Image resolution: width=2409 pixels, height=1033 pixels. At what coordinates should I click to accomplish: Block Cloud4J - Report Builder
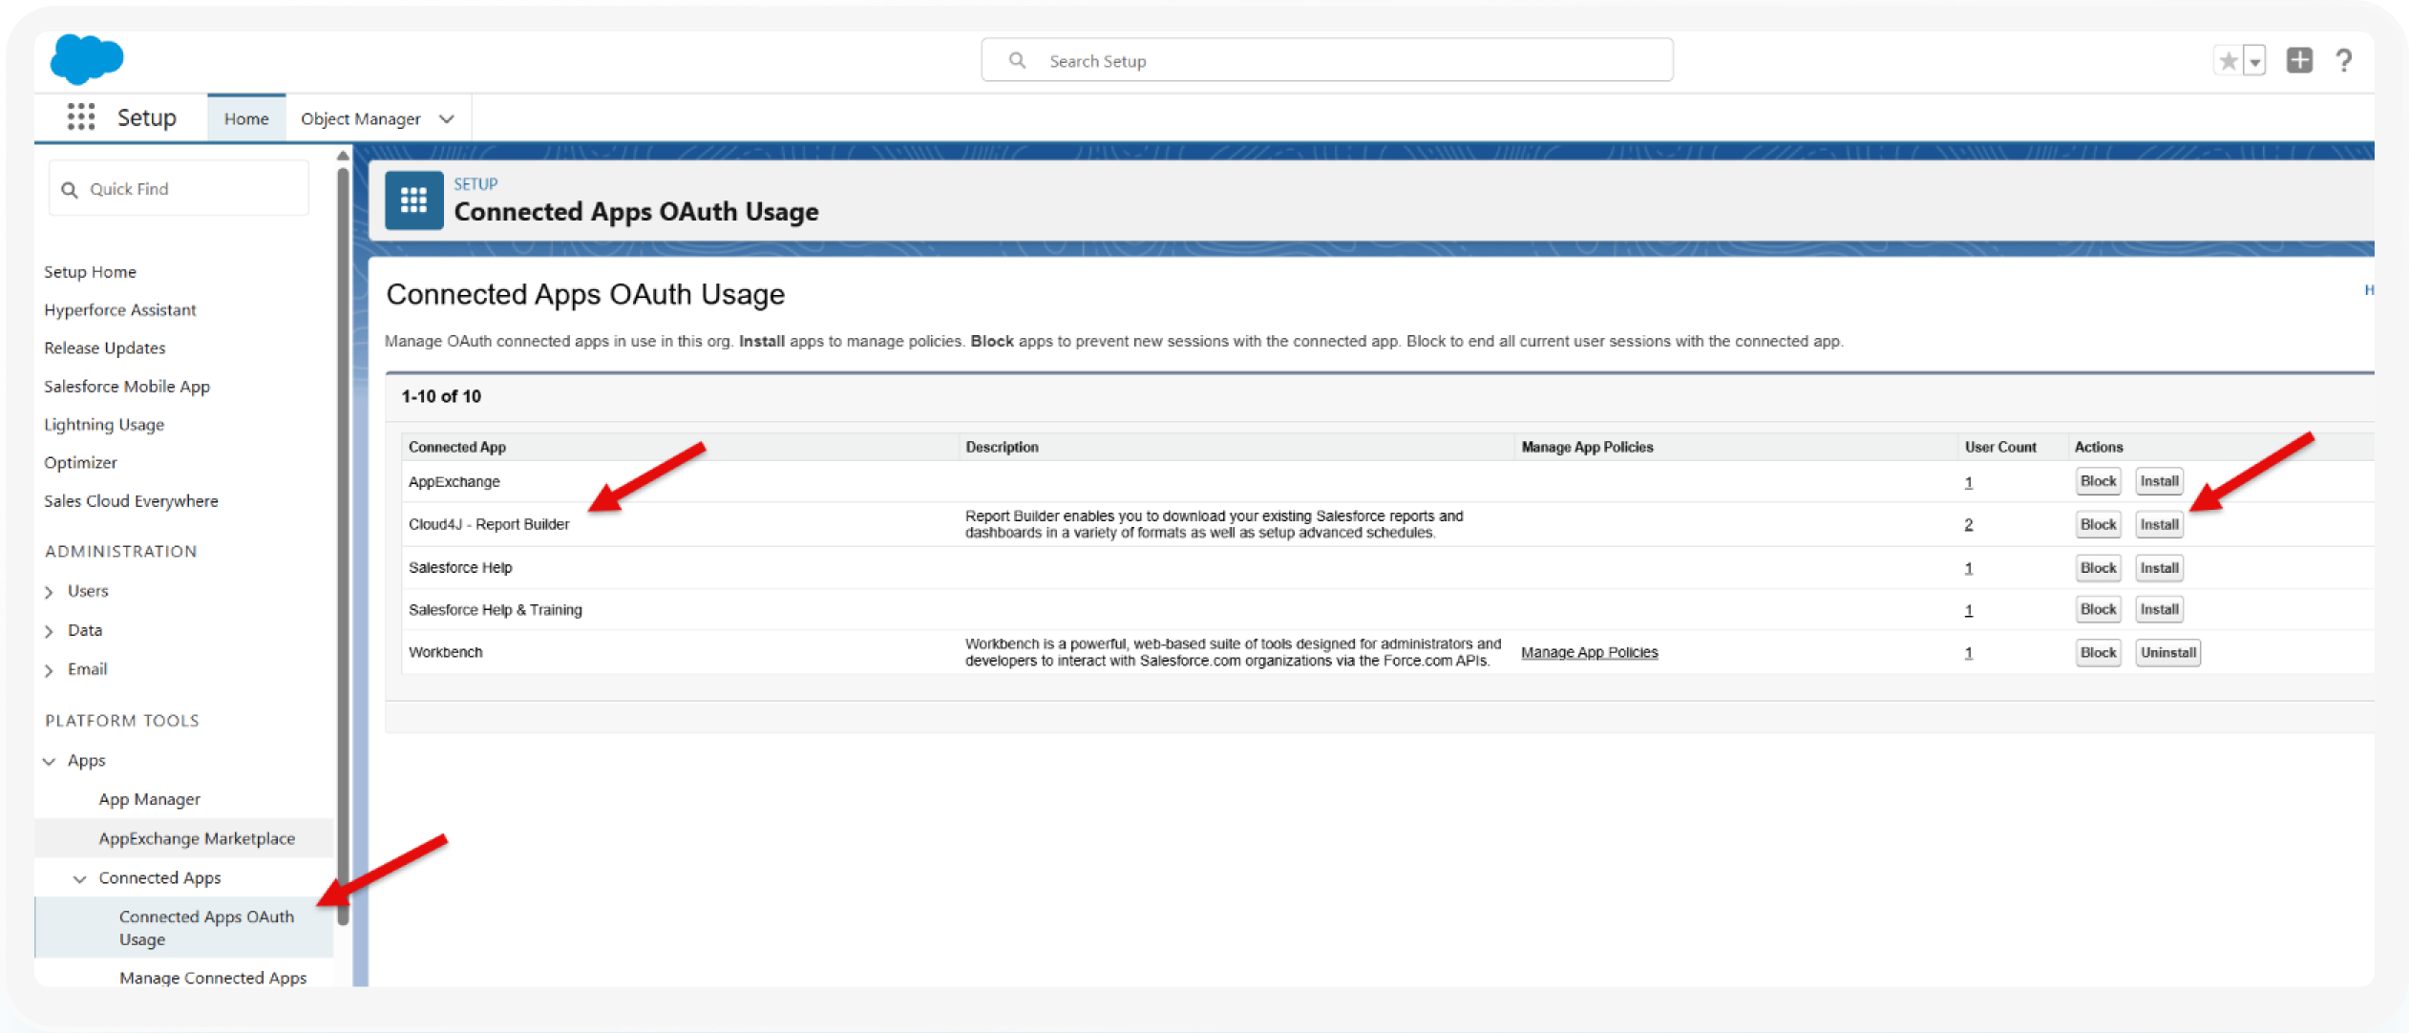click(2098, 524)
